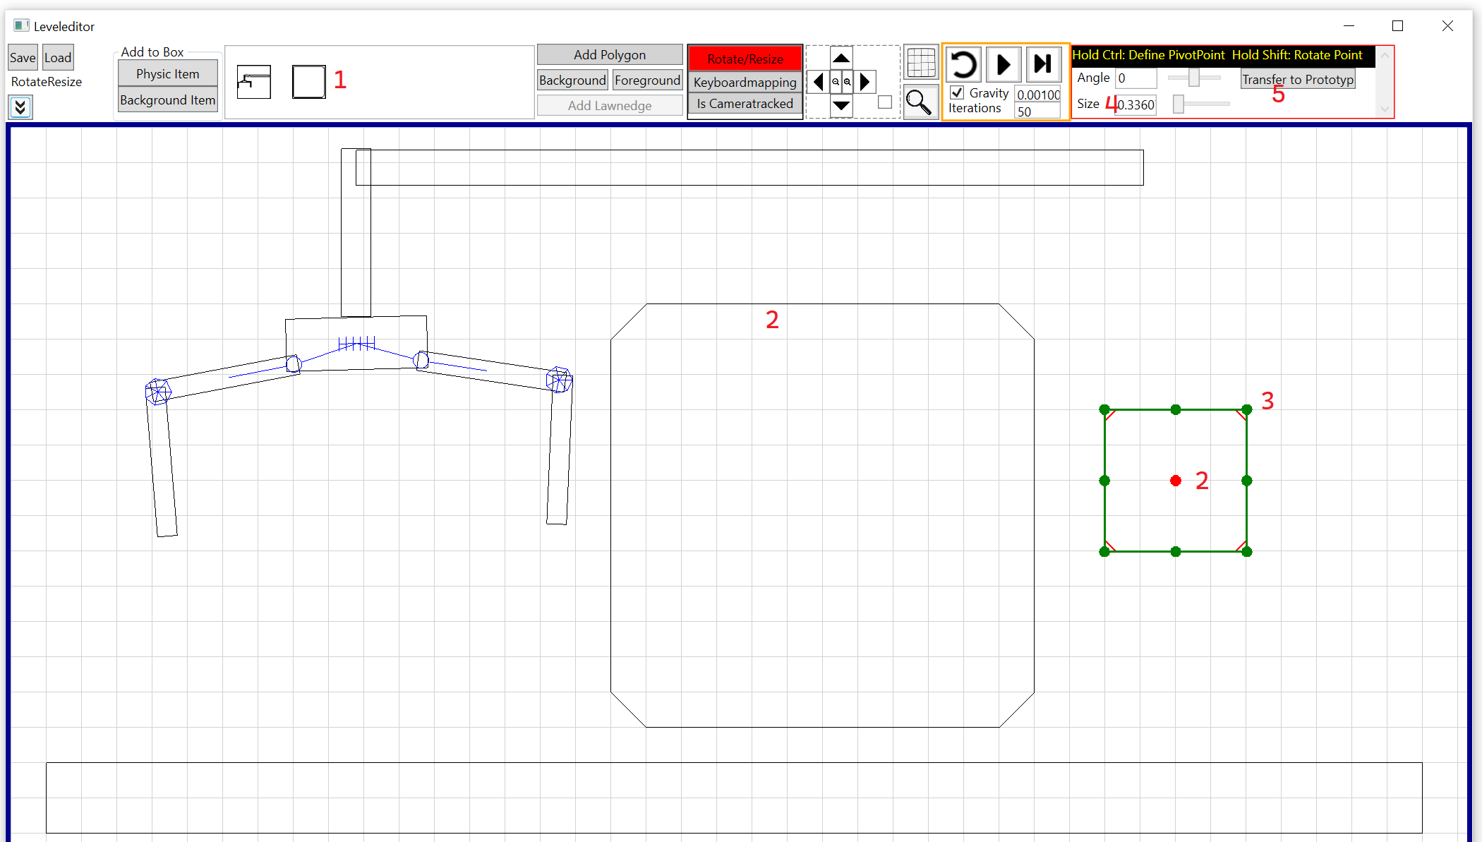Toggle the Is Cameratracked button
Screen dimensions: 1482x842
click(745, 104)
